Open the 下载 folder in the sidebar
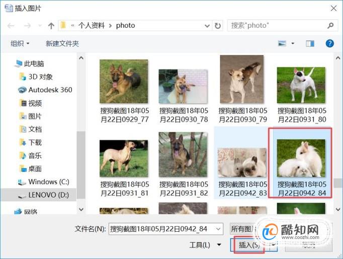Image resolution: width=343 pixels, height=259 pixels. pyautogui.click(x=31, y=143)
